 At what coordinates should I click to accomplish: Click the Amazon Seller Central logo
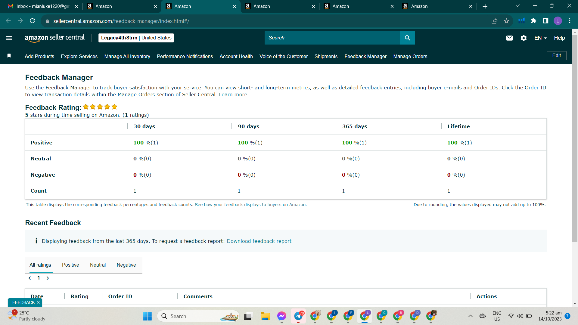(55, 38)
